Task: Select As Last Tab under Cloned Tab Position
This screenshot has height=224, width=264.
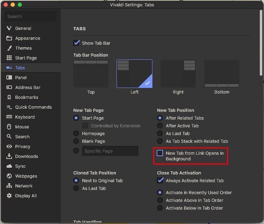Action: (x=76, y=188)
